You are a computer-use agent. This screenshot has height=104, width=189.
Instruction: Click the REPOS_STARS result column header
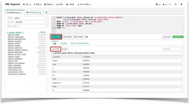[x=89, y=53]
